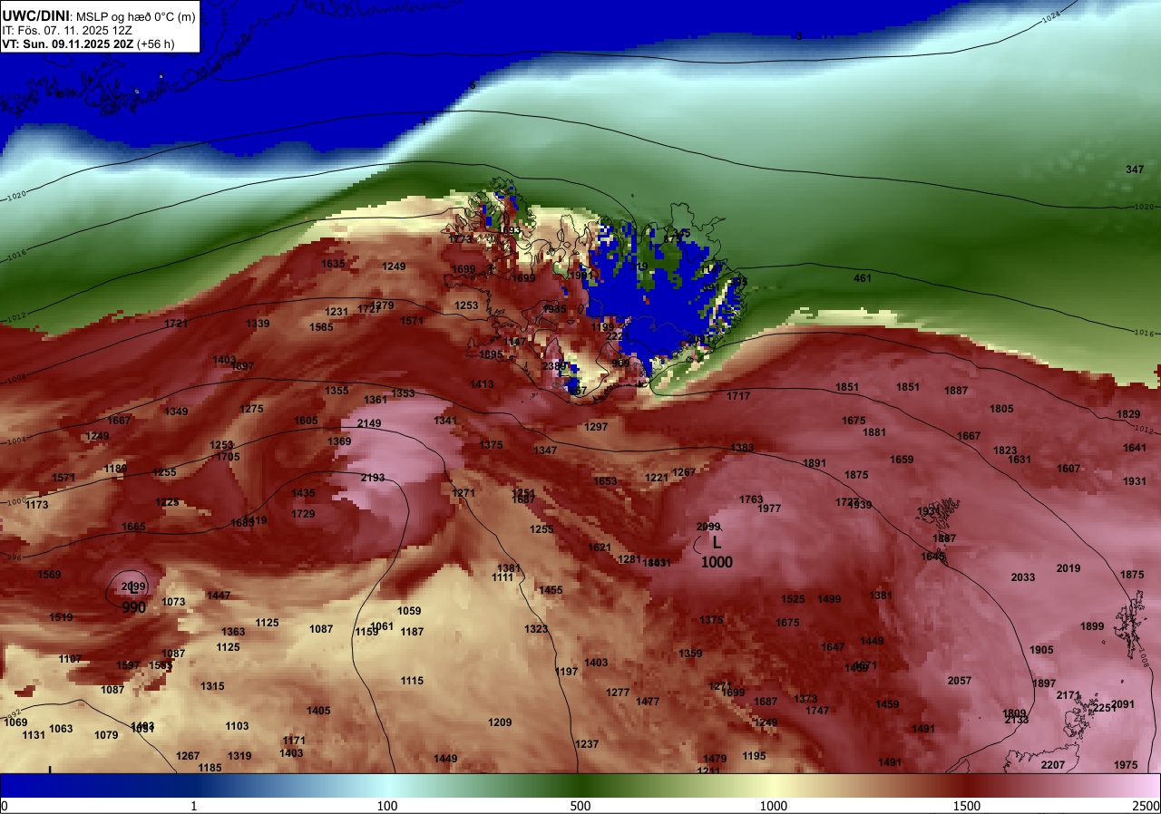This screenshot has height=814, width=1161.
Task: Click the 100 tick label on the color scale
Action: coord(387,806)
